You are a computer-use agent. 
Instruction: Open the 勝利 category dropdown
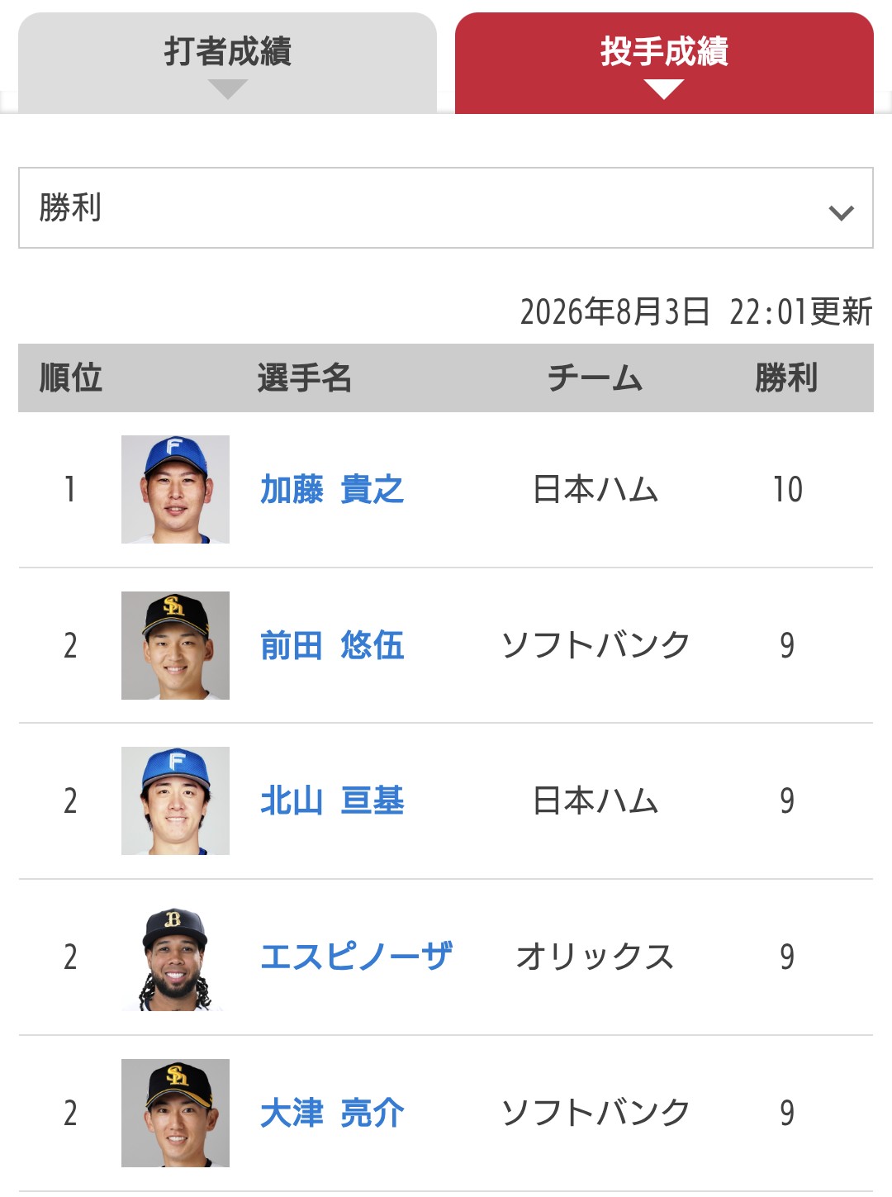446,208
